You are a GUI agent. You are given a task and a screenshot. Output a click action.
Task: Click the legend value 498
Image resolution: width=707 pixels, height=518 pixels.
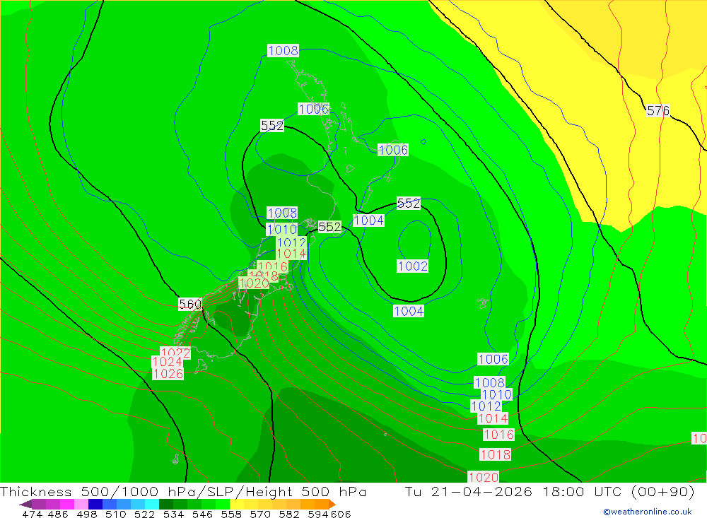[86, 514]
